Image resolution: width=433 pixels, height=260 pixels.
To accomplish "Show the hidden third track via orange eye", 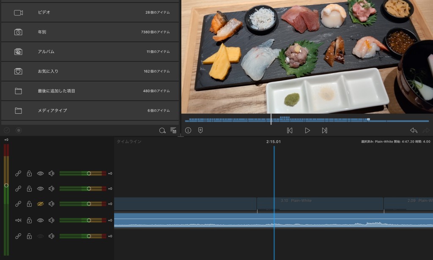I will point(40,204).
